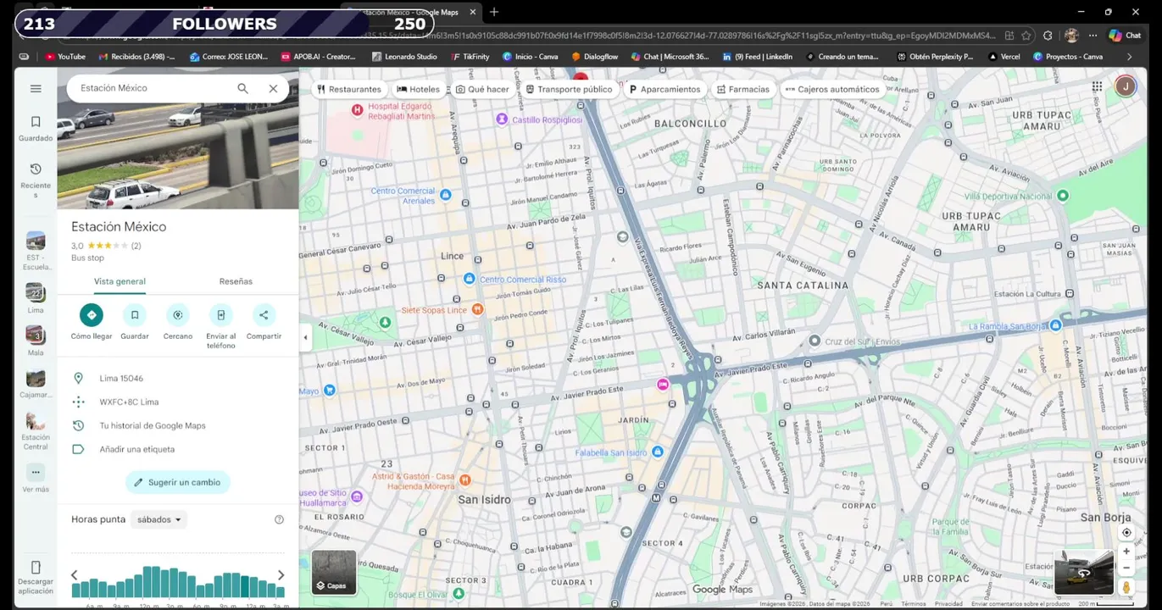Expand the bookmarks bar overflow chevron
The width and height of the screenshot is (1162, 610).
[x=1129, y=57]
